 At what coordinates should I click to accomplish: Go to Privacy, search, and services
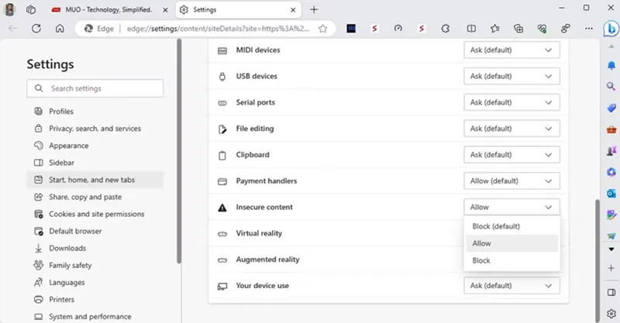[95, 129]
